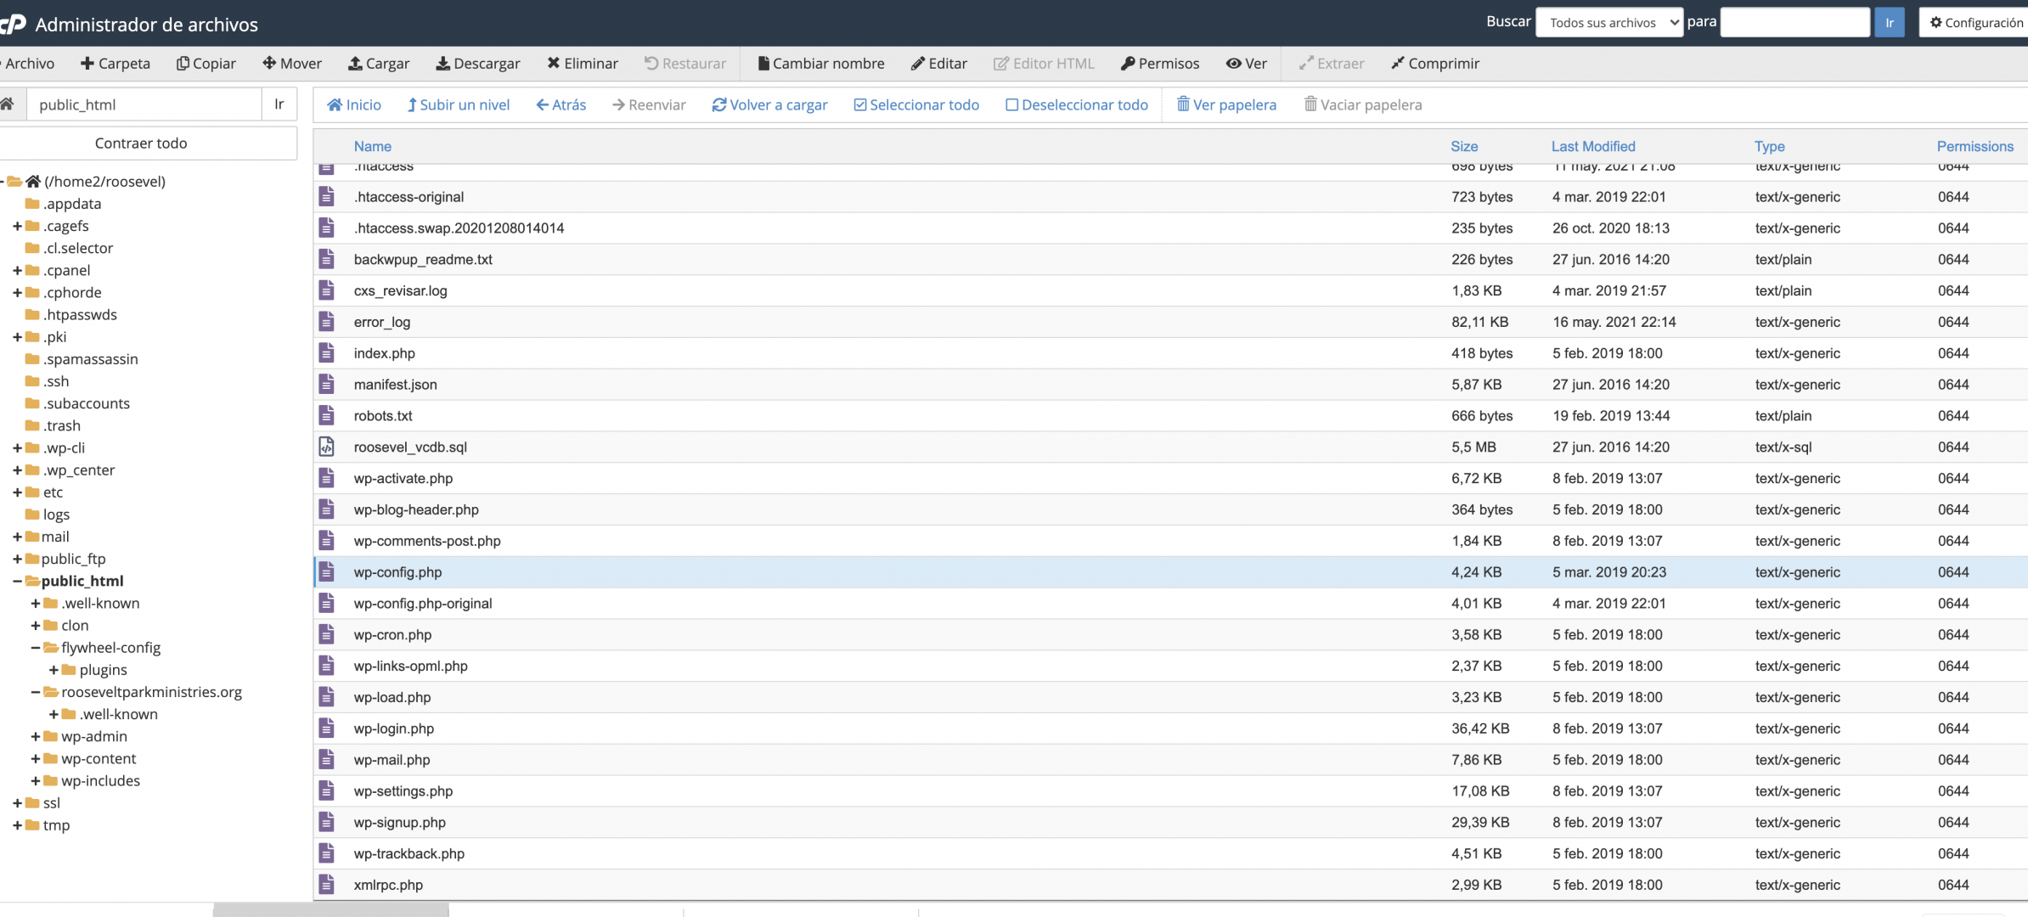This screenshot has width=2028, height=917.
Task: Click Deseleccionar todo
Action: [x=1077, y=104]
